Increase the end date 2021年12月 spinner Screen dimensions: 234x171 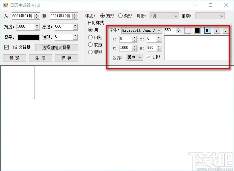click(75, 14)
